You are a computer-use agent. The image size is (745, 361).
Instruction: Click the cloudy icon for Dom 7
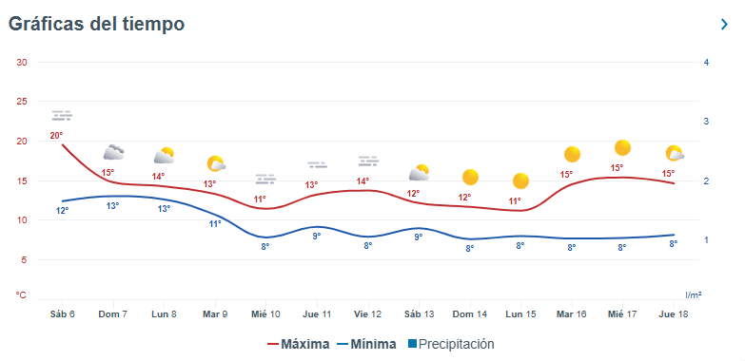[113, 152]
